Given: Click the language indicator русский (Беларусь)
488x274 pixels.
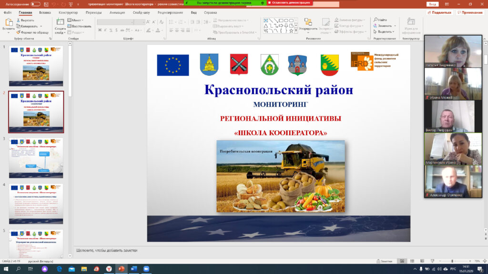Looking at the screenshot, I should pos(41,261).
